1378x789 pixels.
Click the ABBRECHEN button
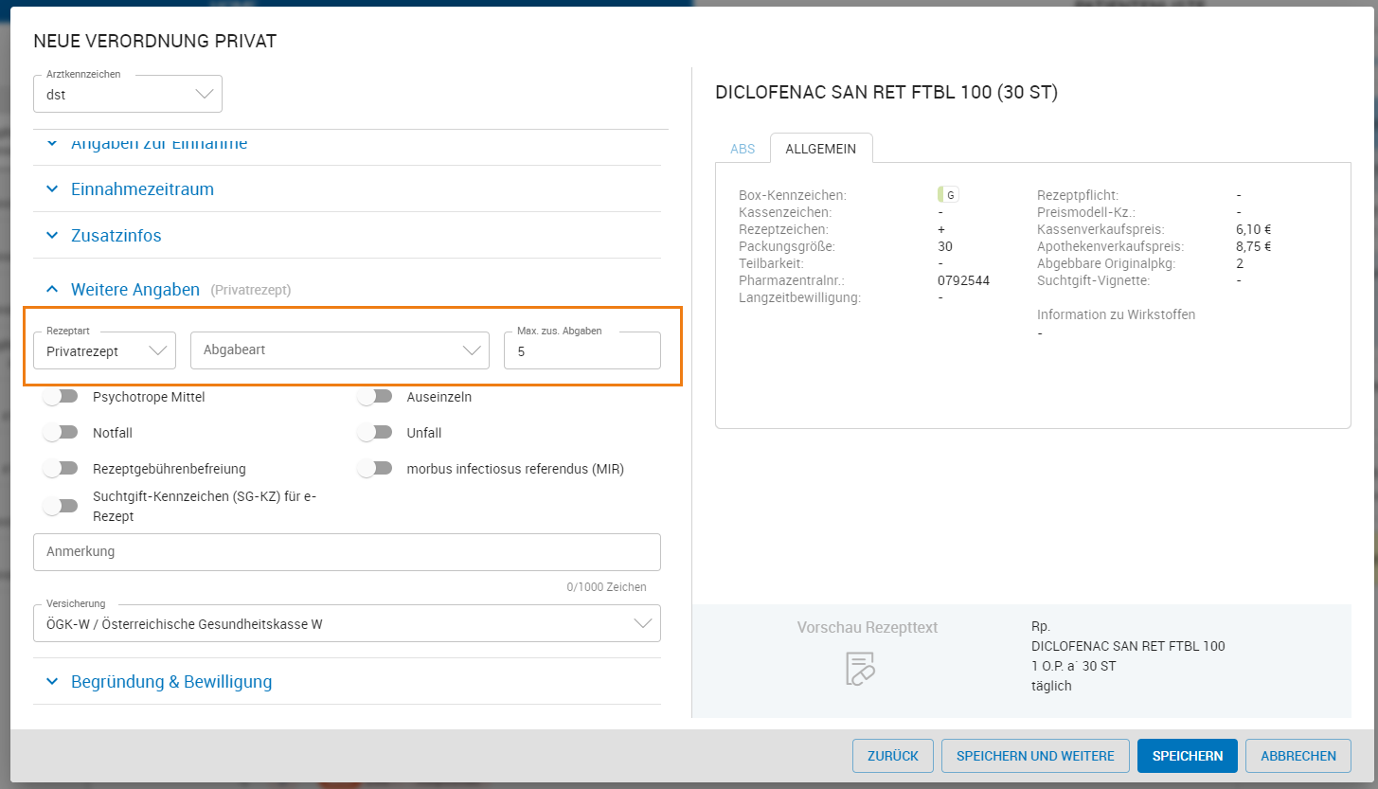[1298, 756]
